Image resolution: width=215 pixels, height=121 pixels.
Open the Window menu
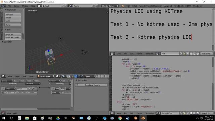click(x=25, y=6)
